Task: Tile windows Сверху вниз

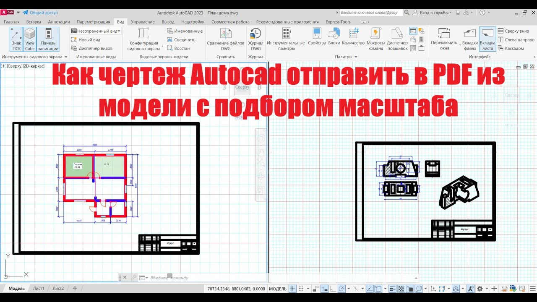Action: tap(513, 31)
